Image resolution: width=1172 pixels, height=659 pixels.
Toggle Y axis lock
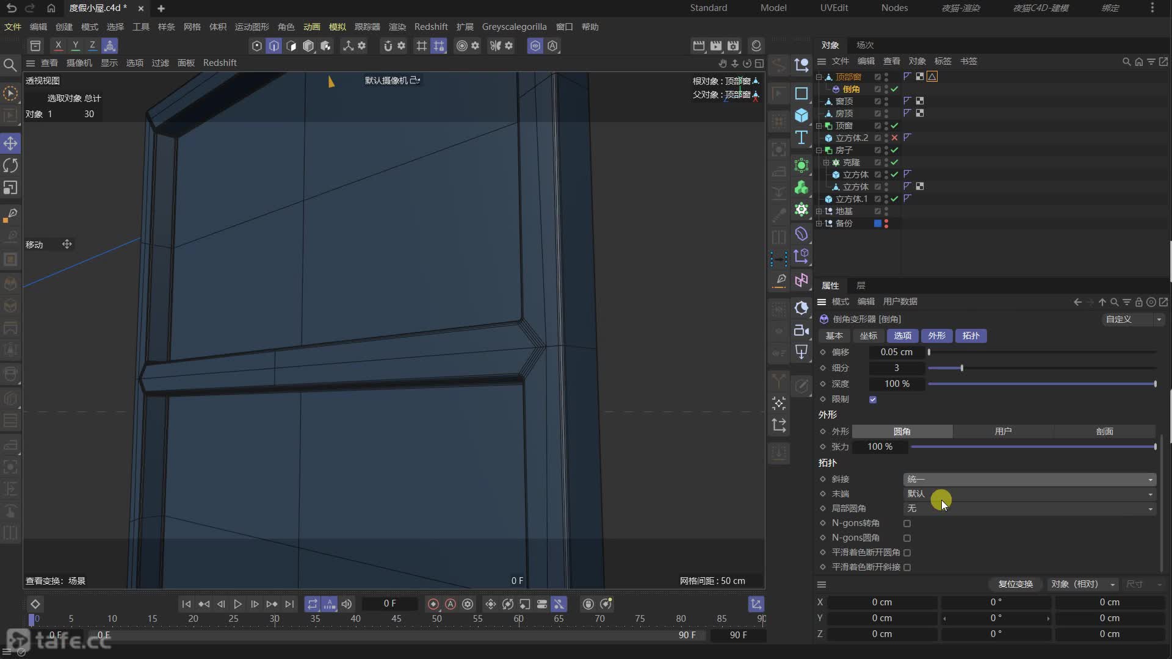75,46
